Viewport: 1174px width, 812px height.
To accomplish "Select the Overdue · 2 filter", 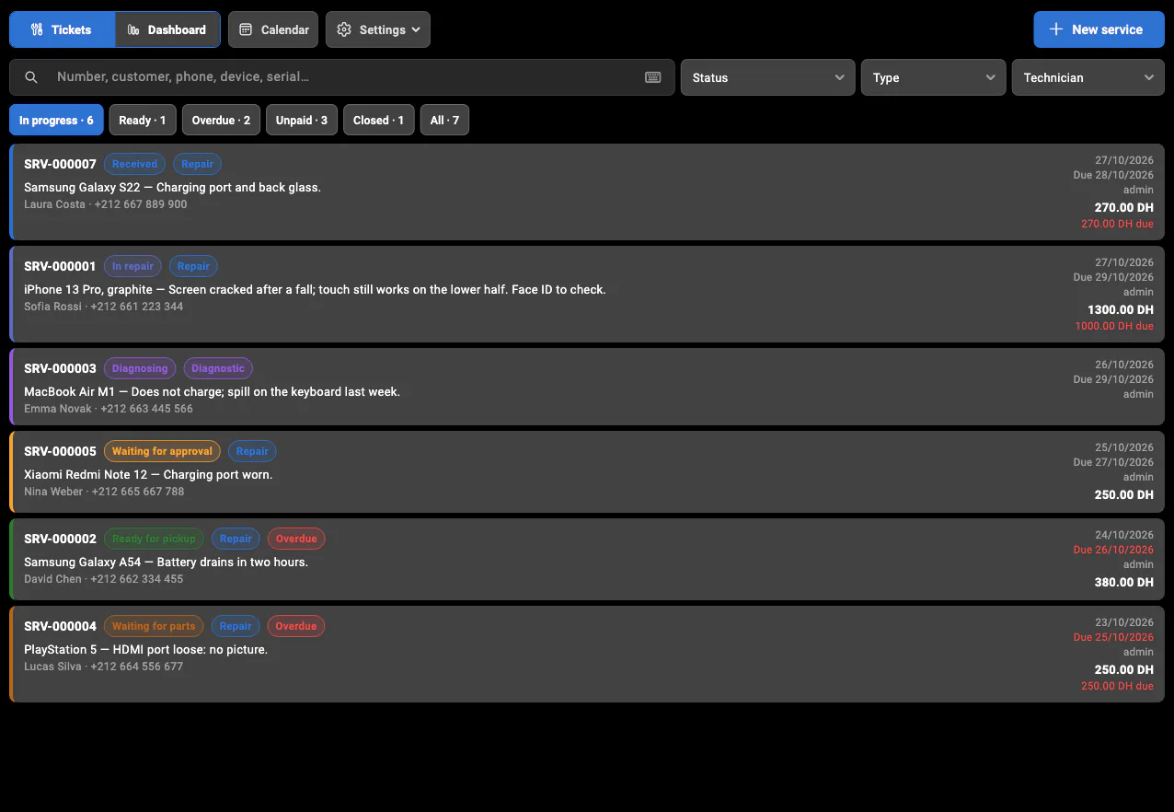I will pyautogui.click(x=221, y=120).
